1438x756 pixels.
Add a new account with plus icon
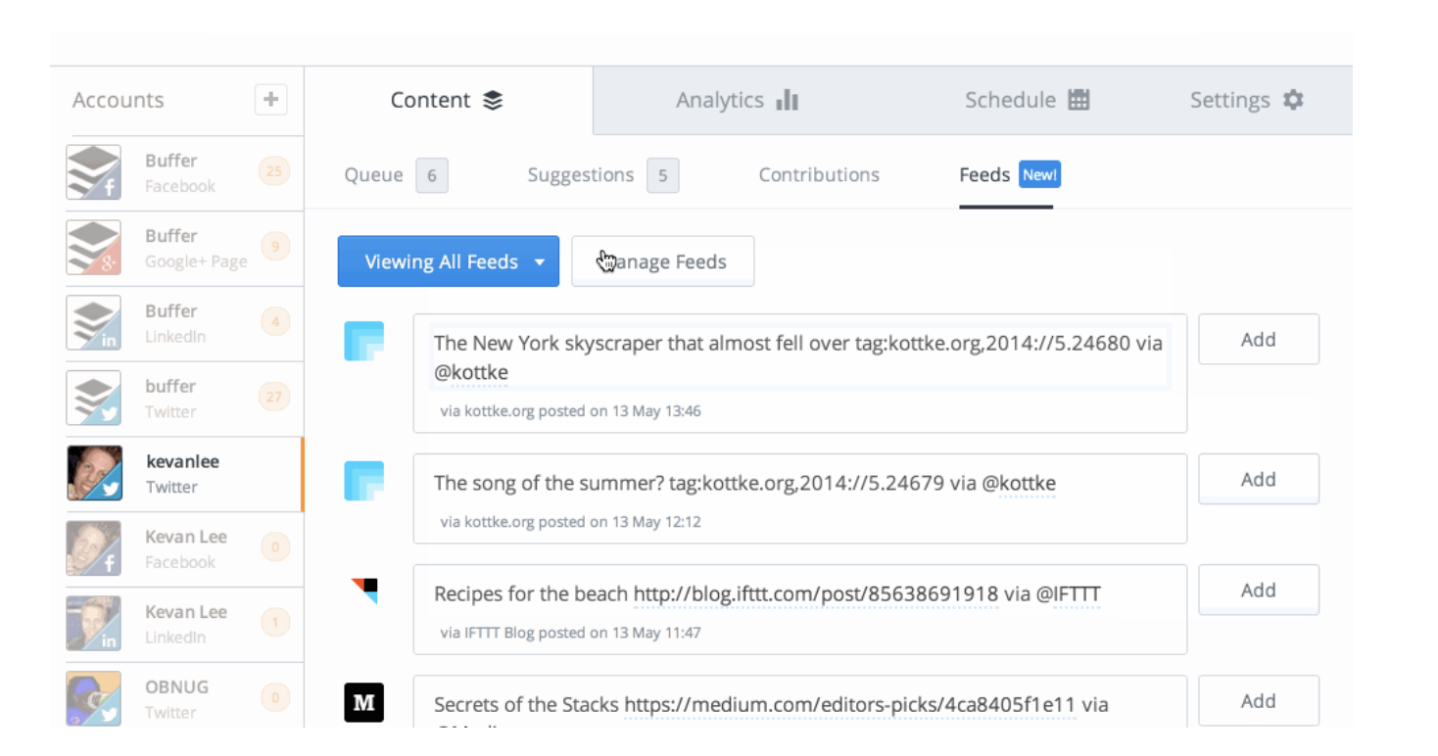[x=271, y=100]
